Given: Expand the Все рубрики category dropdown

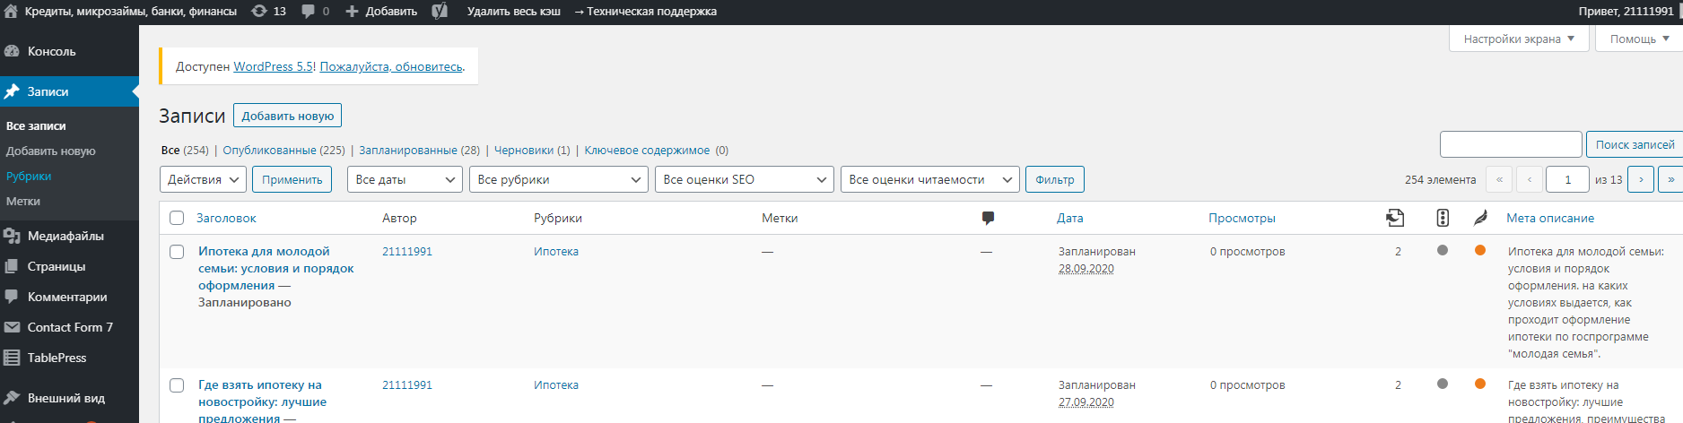Looking at the screenshot, I should (x=558, y=179).
